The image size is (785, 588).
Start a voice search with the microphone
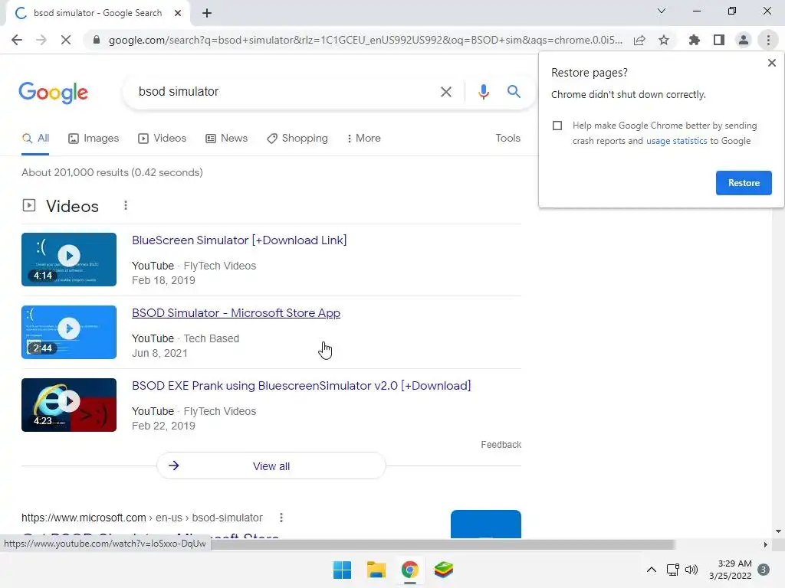(483, 92)
